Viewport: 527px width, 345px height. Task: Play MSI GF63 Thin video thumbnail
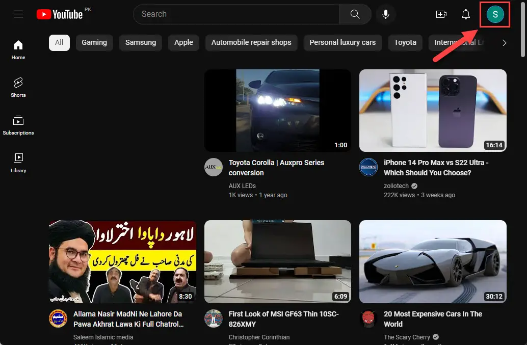click(278, 262)
